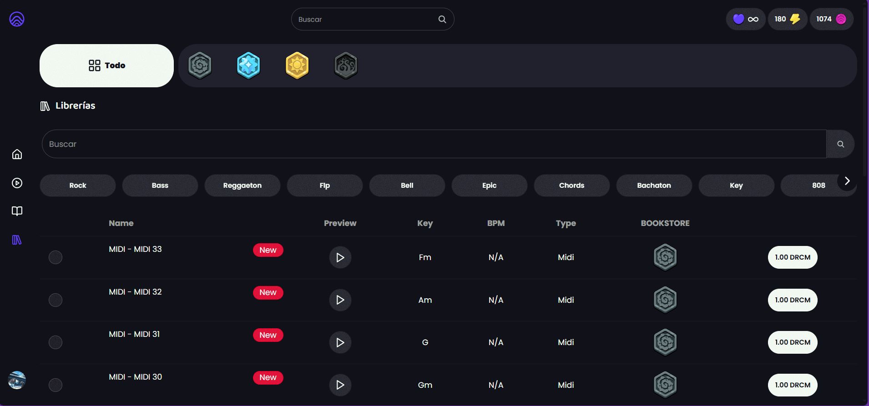
Task: Play preview of MIDI - MIDI 32
Action: 340,300
